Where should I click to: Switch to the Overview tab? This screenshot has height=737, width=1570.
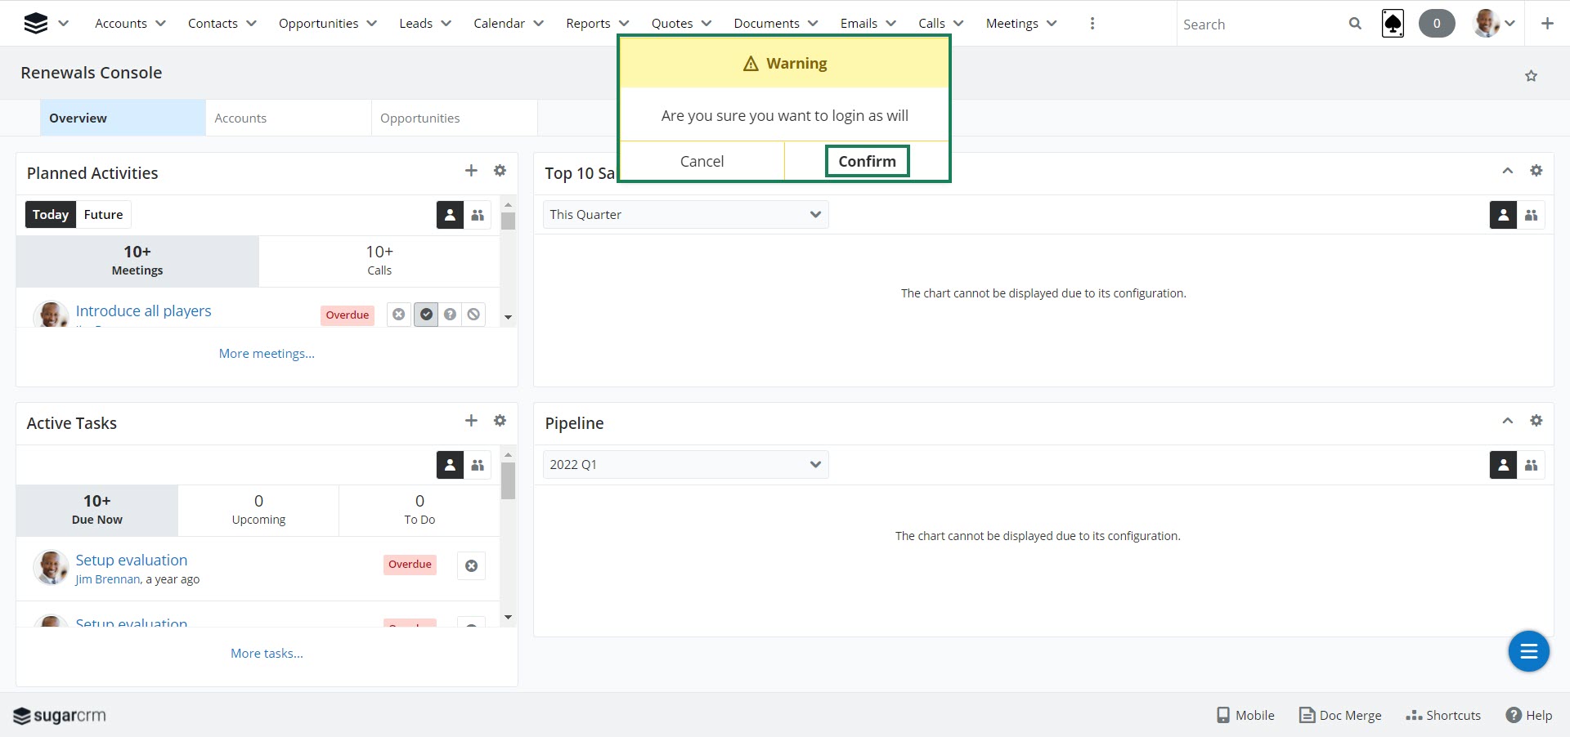click(x=123, y=118)
